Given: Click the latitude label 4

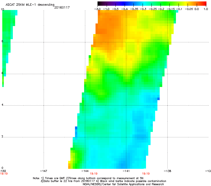Looking at the screenshot, I should 2,105.
